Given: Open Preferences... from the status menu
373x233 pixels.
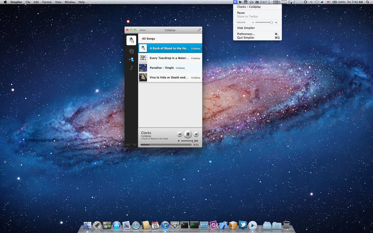Looking at the screenshot, I should [257, 34].
